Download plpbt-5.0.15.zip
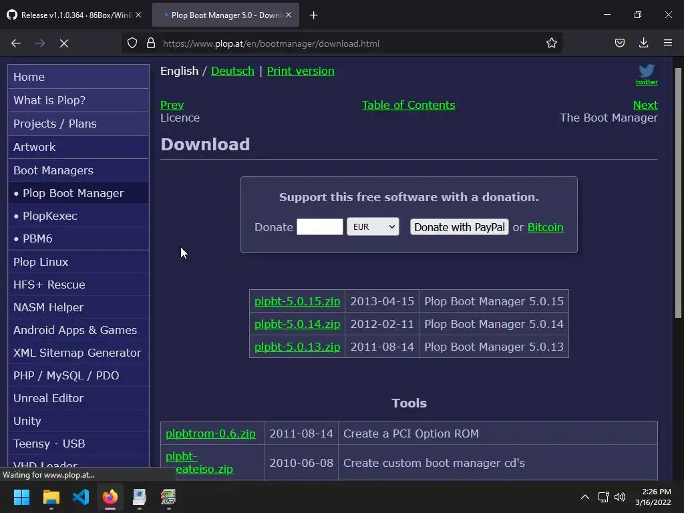684x513 pixels. [x=297, y=301]
